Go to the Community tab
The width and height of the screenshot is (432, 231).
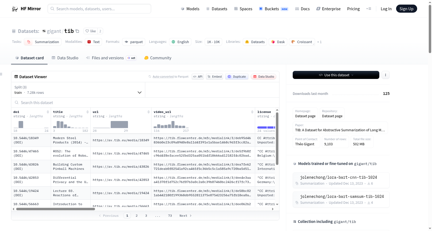158,58
